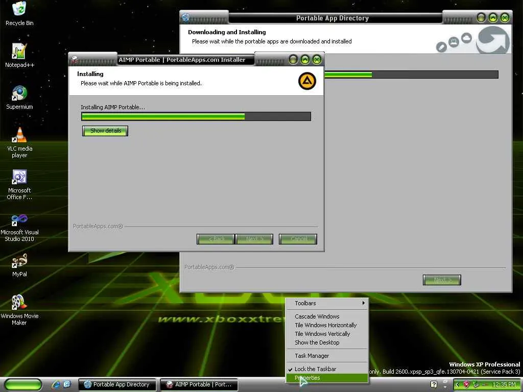Switch to Portable App Directory taskbar button
Image resolution: width=523 pixels, height=392 pixels.
coord(117,384)
